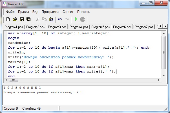This screenshot has height=113, width=170.
Task: Open the Помощь menu
Action: (83, 12)
